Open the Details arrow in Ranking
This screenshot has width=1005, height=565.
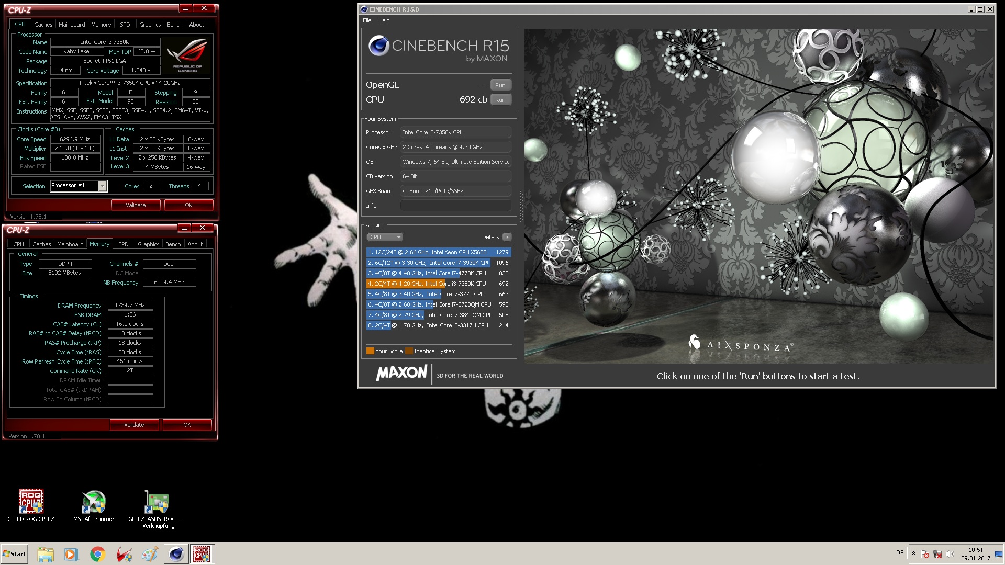coord(507,237)
